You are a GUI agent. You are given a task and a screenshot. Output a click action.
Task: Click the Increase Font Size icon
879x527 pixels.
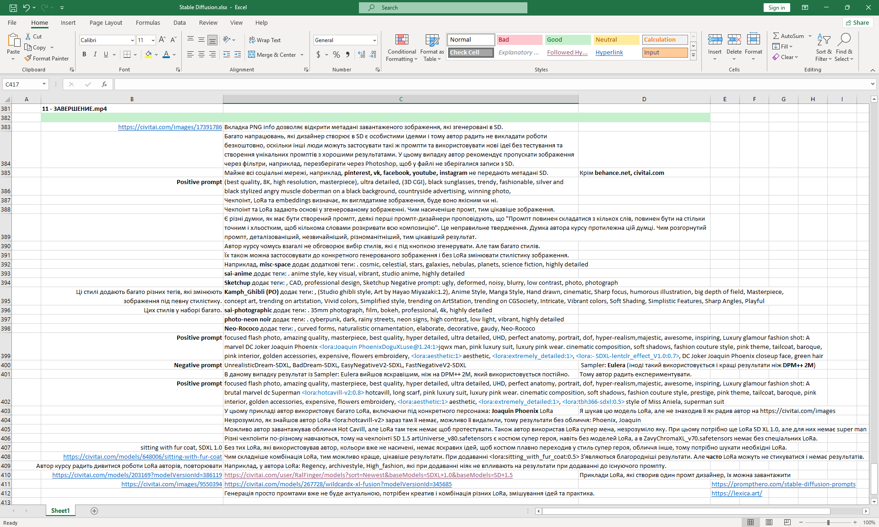(162, 40)
